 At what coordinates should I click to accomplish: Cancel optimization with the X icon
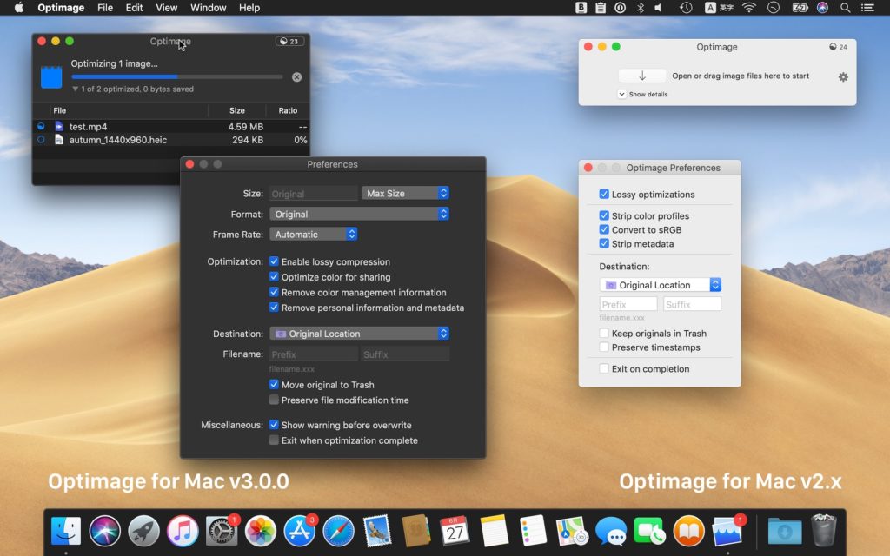296,76
